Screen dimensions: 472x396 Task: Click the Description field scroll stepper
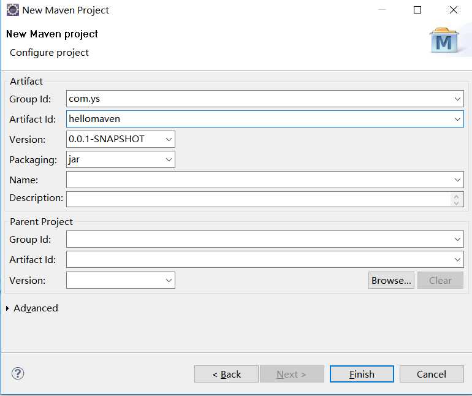click(x=456, y=199)
